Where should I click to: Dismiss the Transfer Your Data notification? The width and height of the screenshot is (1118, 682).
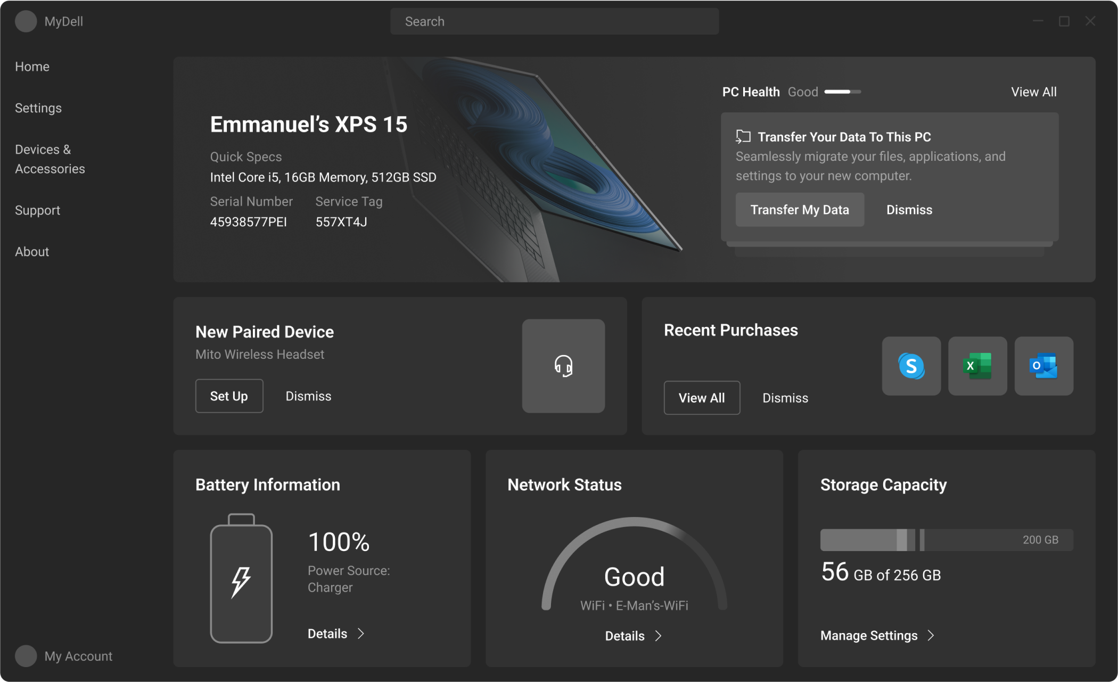[x=909, y=209]
